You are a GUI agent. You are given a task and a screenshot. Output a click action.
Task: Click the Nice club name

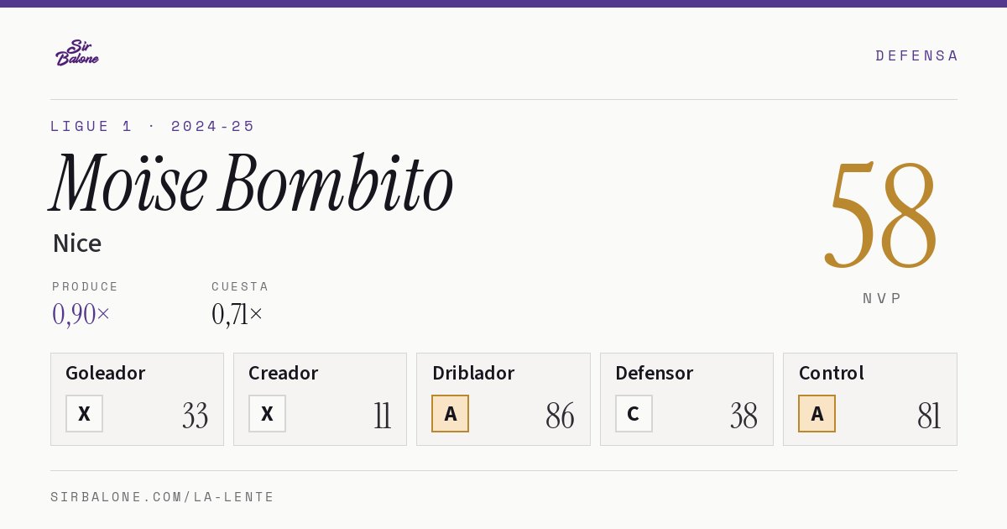click(77, 244)
